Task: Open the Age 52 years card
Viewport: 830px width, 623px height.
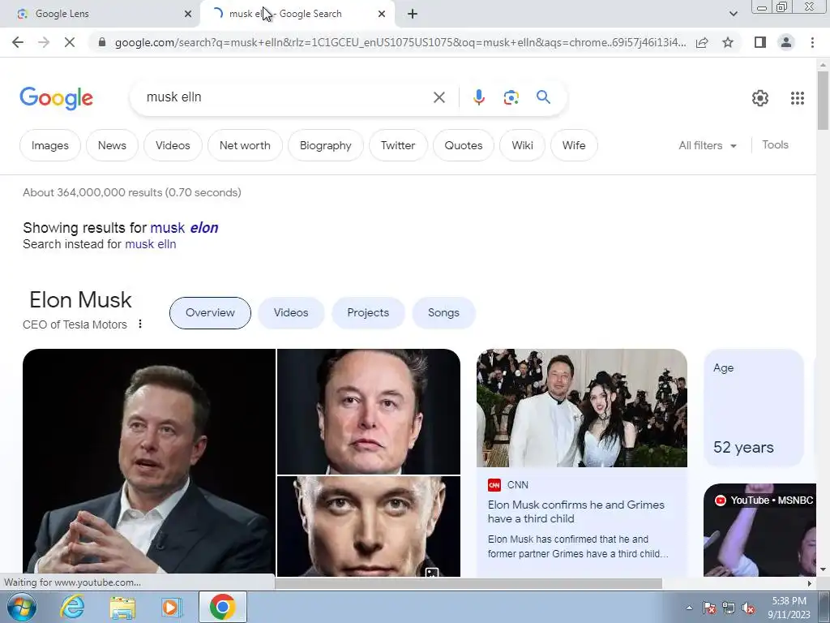Action: point(754,407)
